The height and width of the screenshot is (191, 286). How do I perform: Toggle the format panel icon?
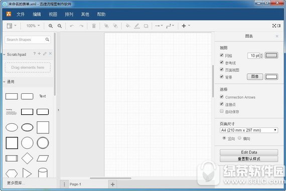[279, 26]
